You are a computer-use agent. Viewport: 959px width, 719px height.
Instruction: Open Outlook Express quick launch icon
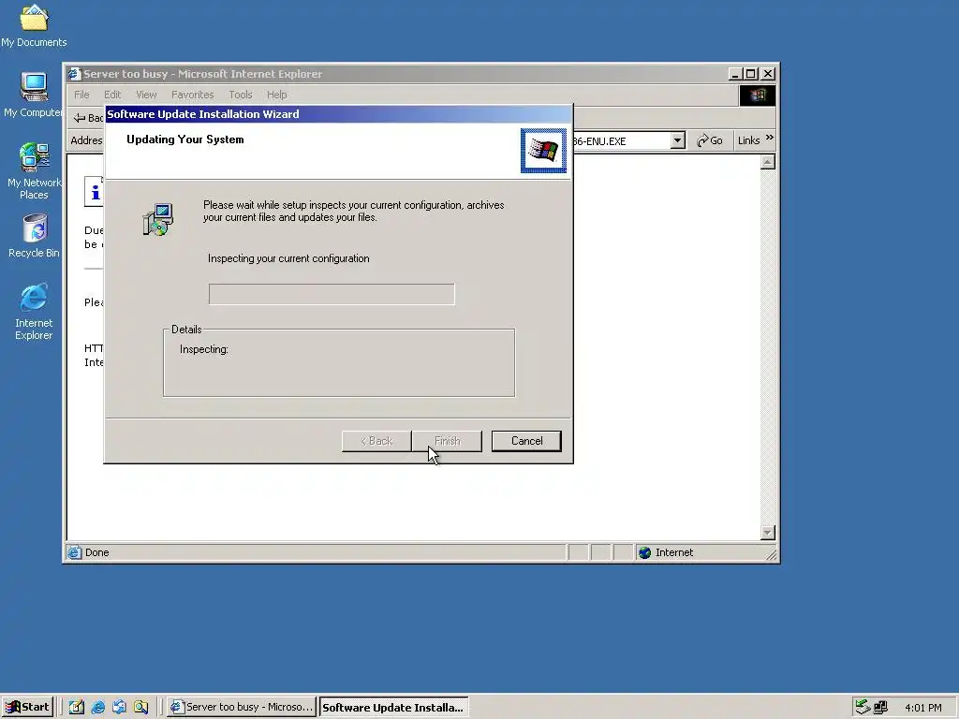pyautogui.click(x=119, y=707)
